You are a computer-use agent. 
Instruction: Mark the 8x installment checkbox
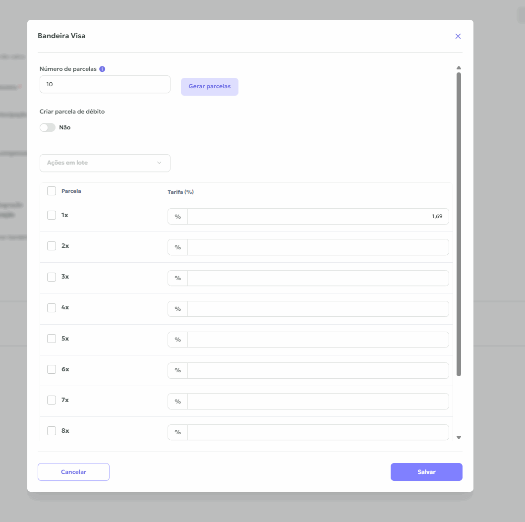52,431
